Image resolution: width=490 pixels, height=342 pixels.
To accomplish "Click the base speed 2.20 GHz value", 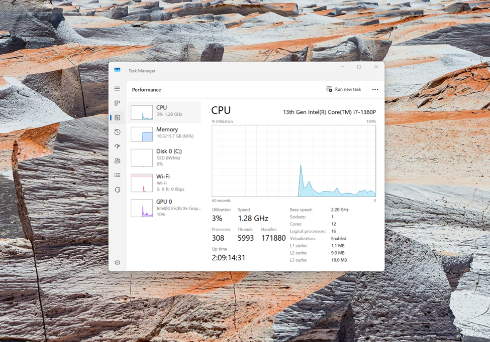I will [340, 210].
